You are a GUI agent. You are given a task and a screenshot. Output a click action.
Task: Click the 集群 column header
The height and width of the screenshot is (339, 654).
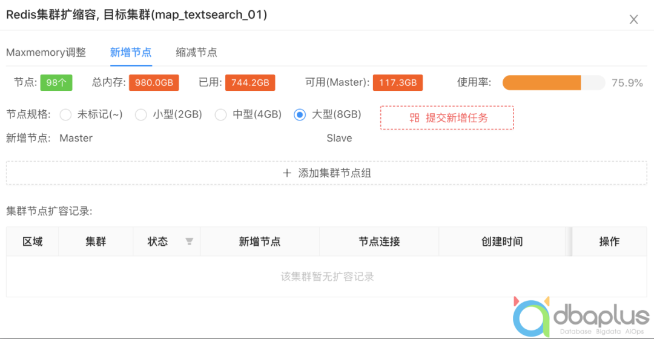click(x=96, y=242)
